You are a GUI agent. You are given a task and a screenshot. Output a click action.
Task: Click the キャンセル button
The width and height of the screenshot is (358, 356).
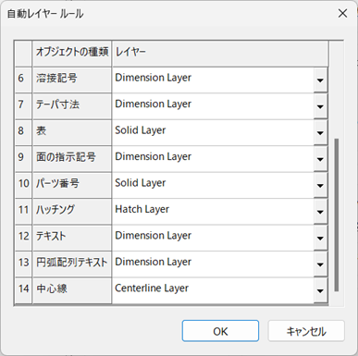pyautogui.click(x=306, y=331)
